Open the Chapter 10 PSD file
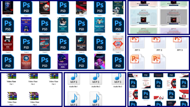The image size is (190, 107). click(100, 43)
